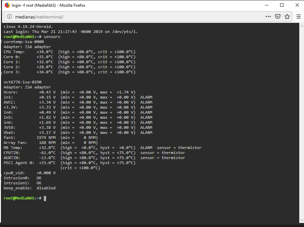Click the 'Vbat:' label
The height and width of the screenshot is (227, 304).
pyautogui.click(x=9, y=133)
